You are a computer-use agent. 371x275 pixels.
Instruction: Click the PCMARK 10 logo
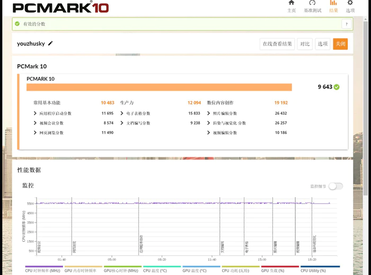pyautogui.click(x=60, y=7)
